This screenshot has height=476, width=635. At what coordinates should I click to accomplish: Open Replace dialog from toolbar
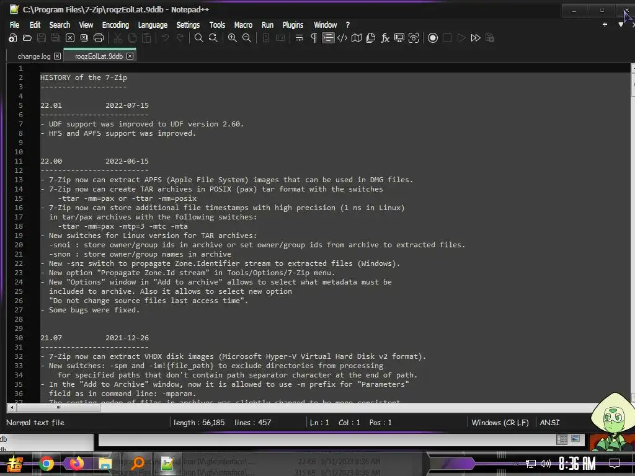pos(213,38)
